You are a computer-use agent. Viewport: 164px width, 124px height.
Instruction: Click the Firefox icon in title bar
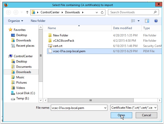tap(6, 5)
